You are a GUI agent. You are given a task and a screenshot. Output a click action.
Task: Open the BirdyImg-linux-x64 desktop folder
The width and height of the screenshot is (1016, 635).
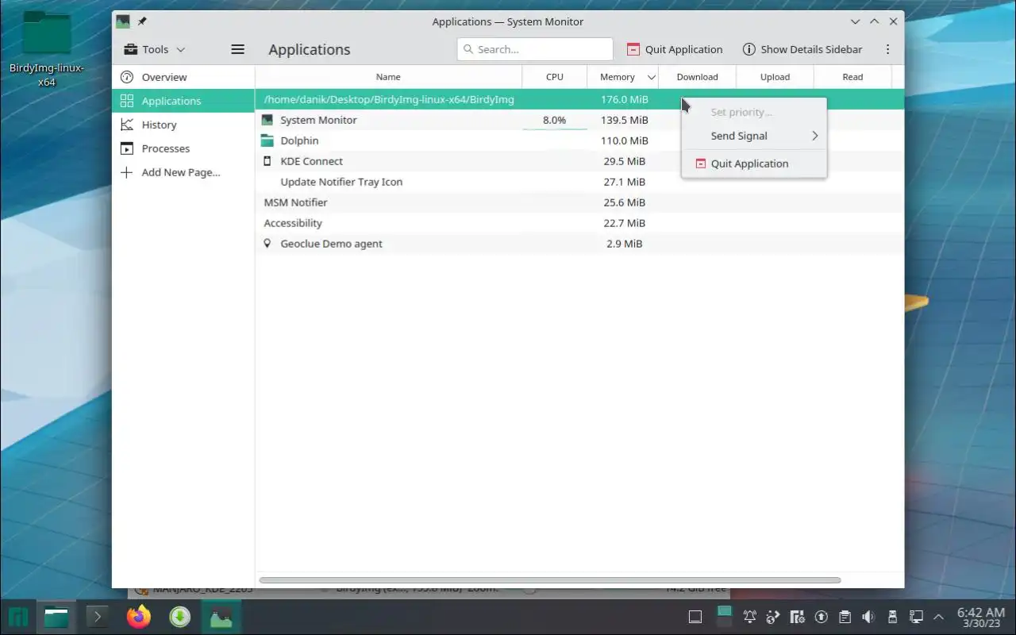point(47,49)
